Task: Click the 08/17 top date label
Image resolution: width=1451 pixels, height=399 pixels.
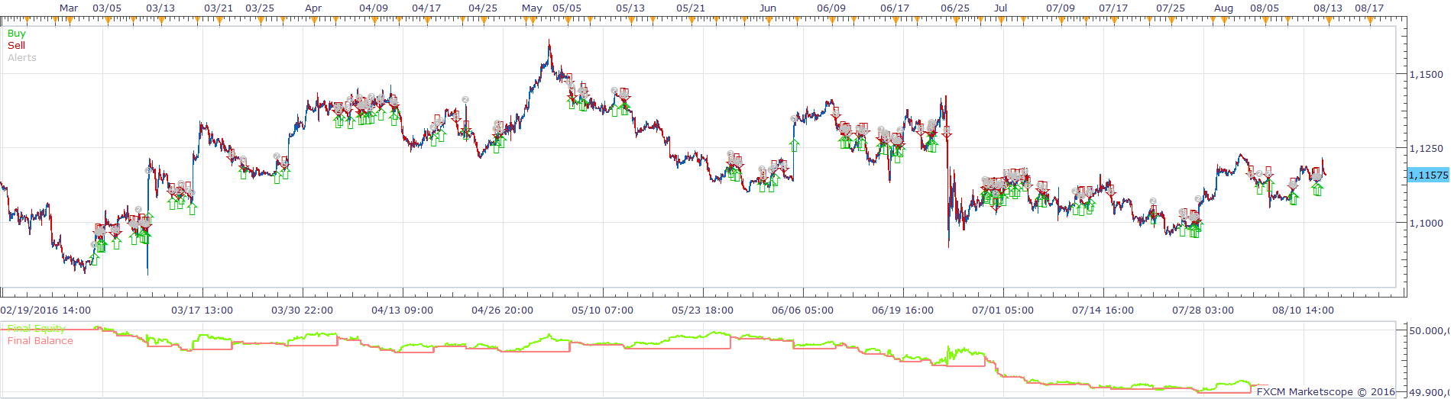Action: (1369, 8)
